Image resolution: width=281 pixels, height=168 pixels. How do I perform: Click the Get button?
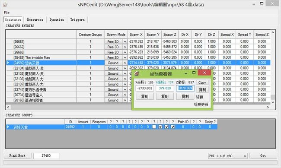(x=263, y=155)
